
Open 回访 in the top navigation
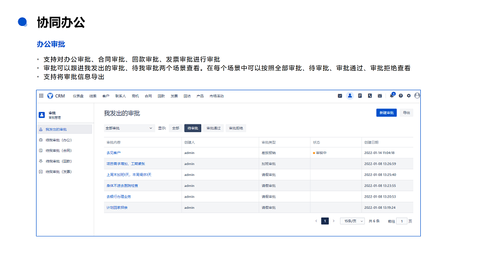[187, 96]
